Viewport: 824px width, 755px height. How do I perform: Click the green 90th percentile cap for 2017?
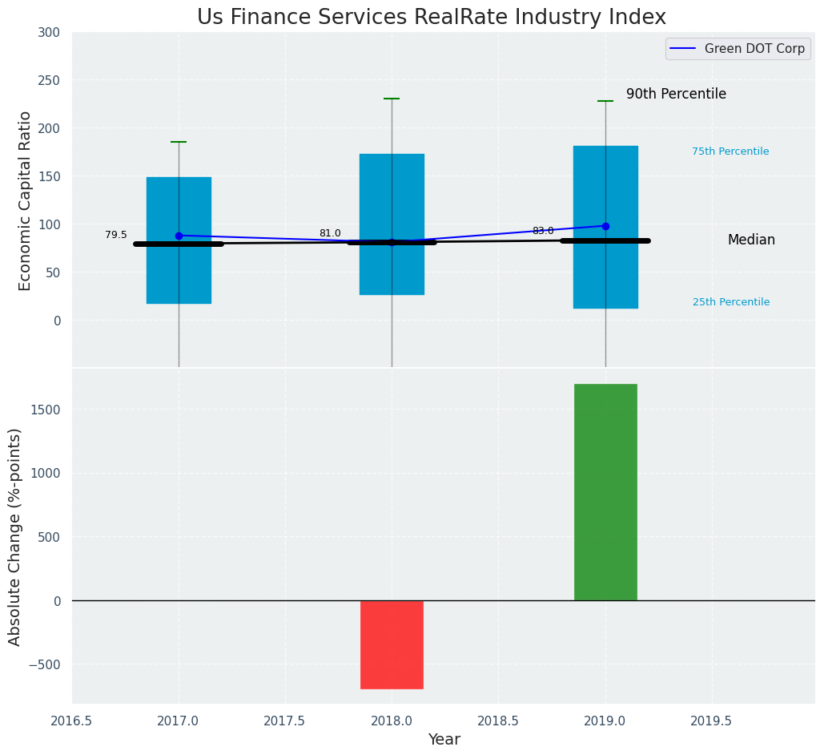point(179,142)
